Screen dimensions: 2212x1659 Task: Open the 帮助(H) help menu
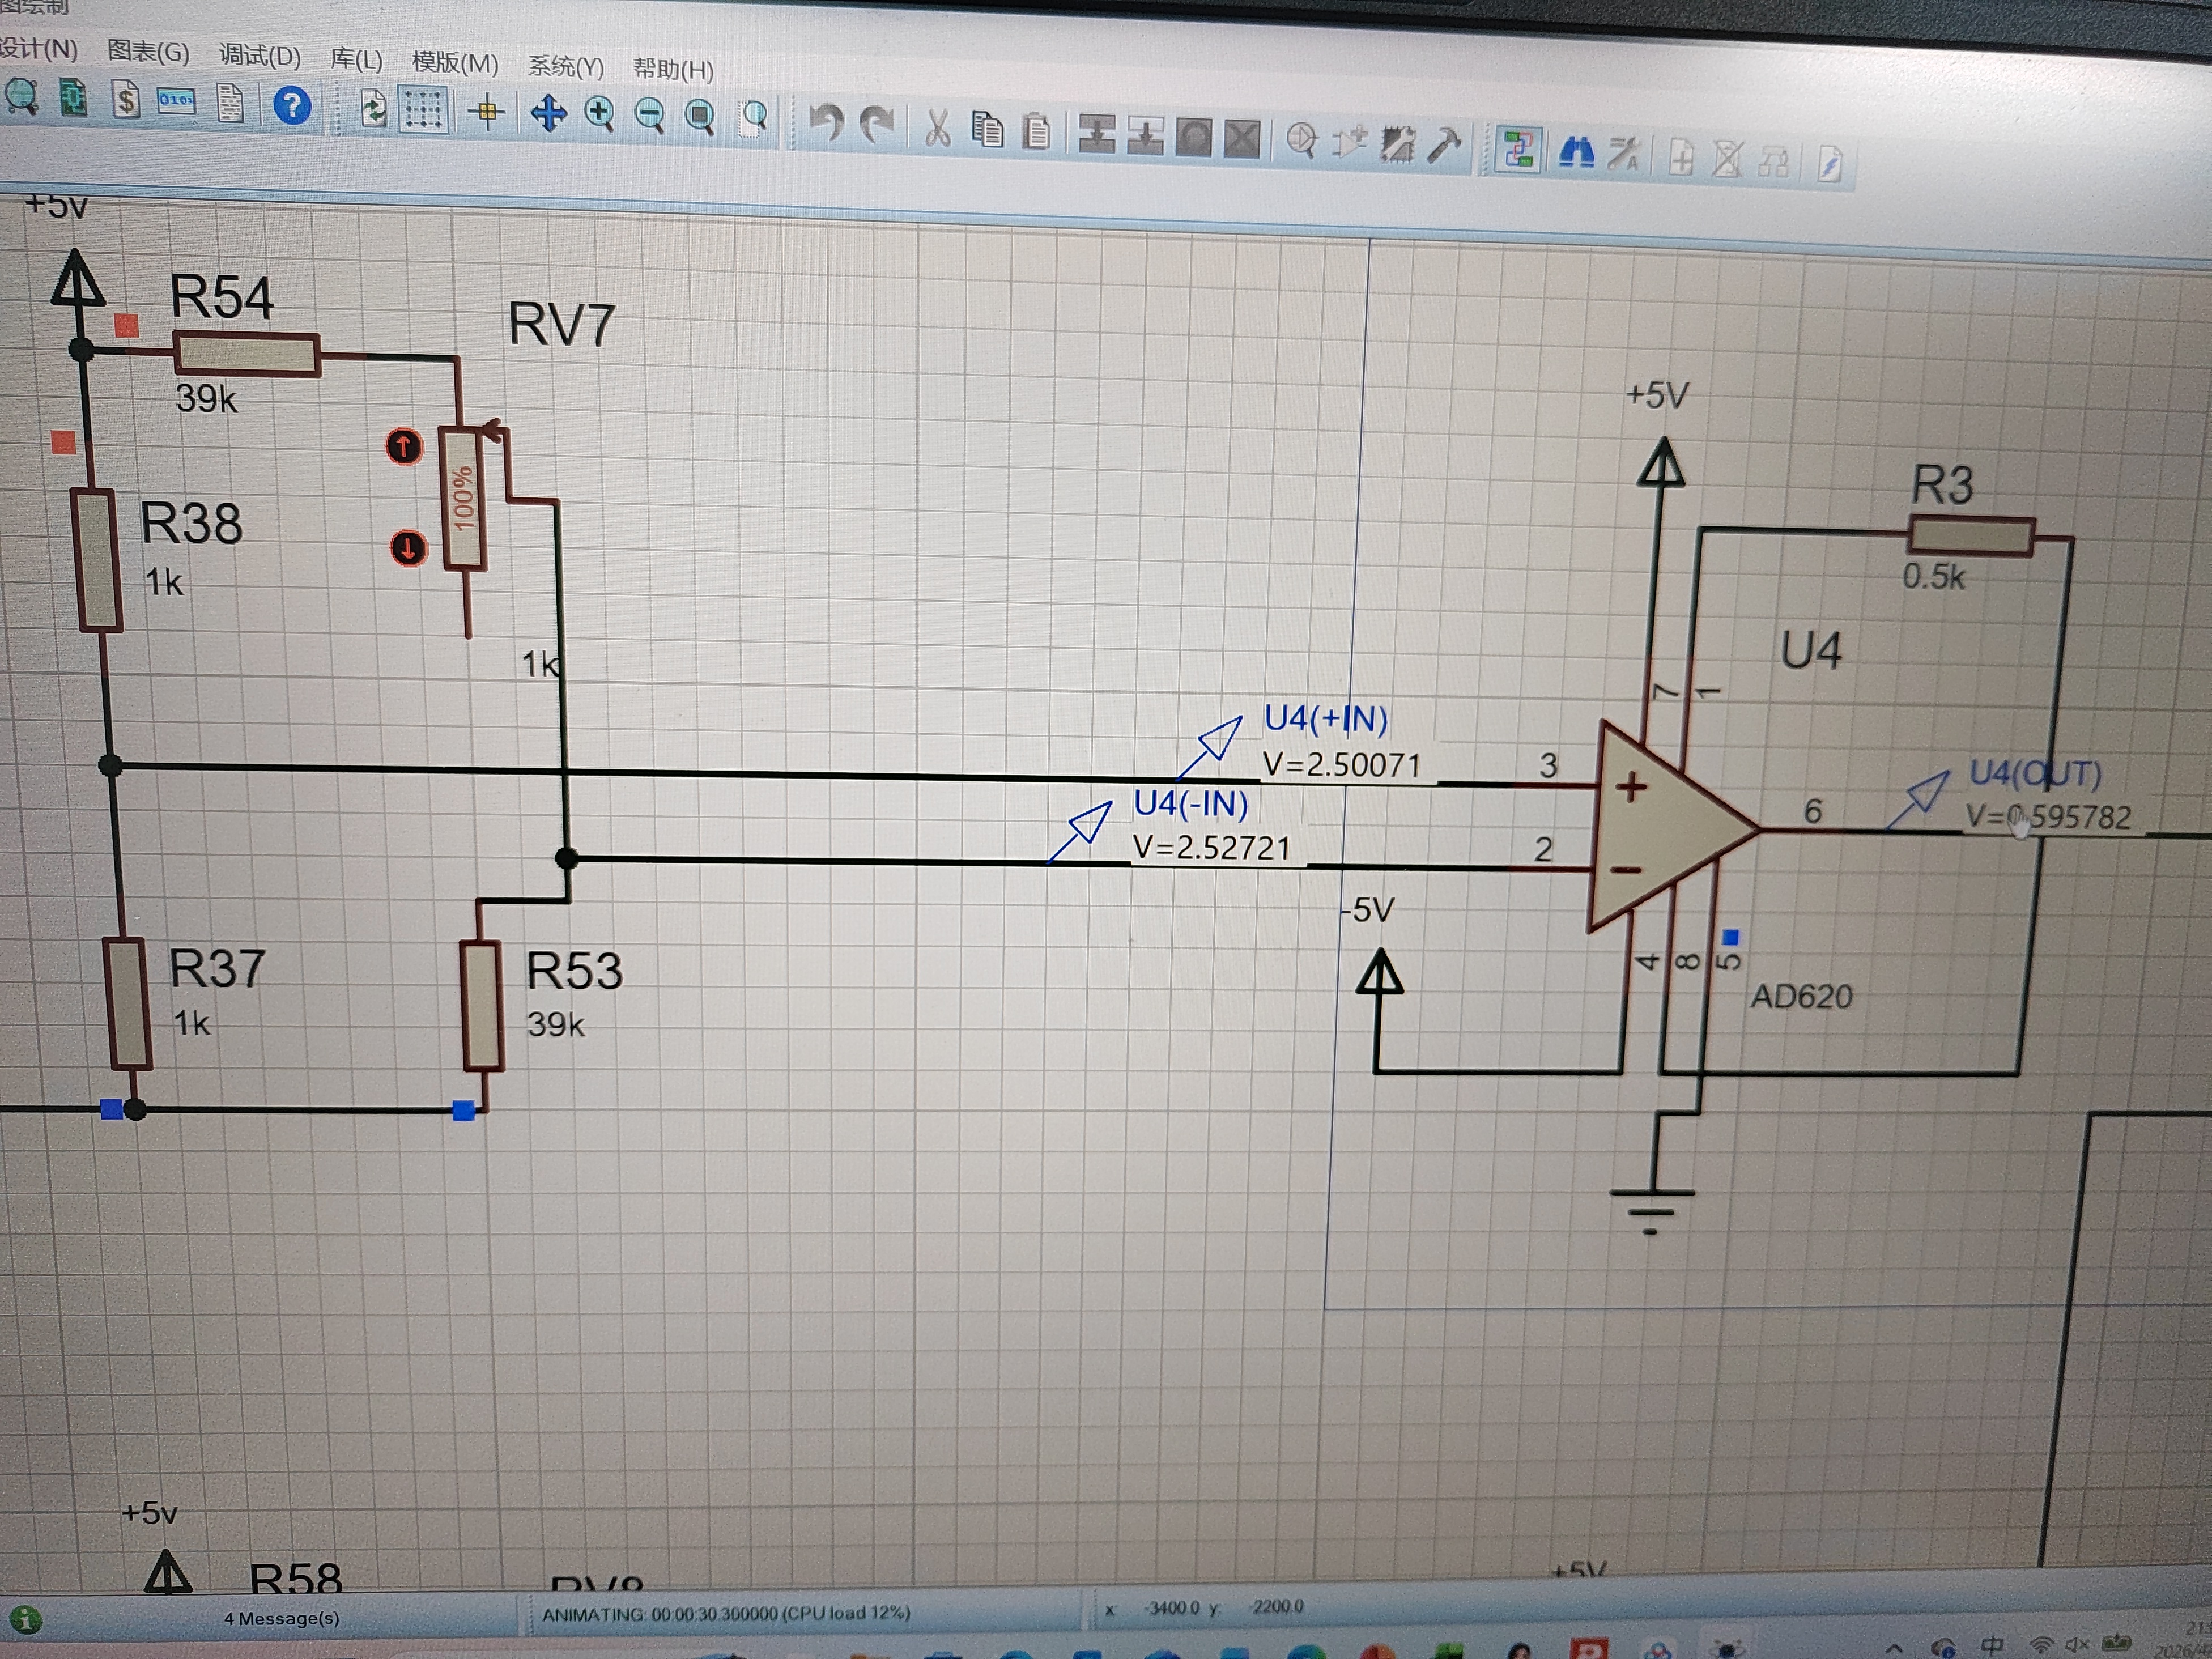click(673, 70)
